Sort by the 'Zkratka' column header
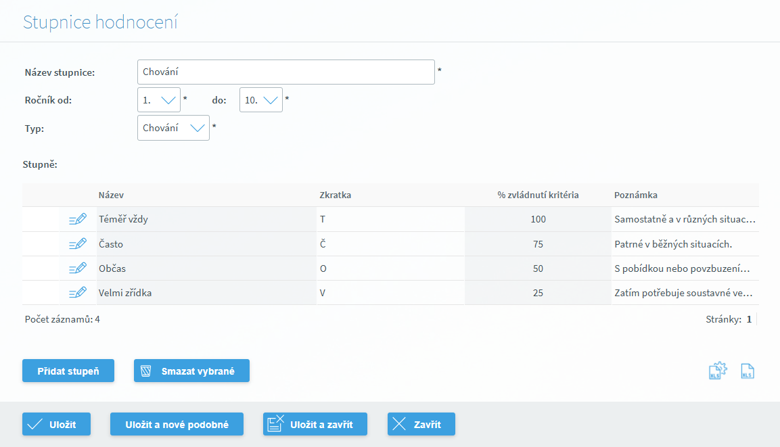 (x=335, y=195)
